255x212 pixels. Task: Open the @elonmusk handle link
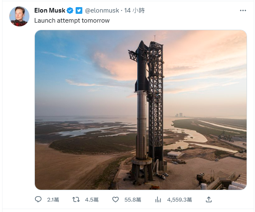[x=102, y=10]
